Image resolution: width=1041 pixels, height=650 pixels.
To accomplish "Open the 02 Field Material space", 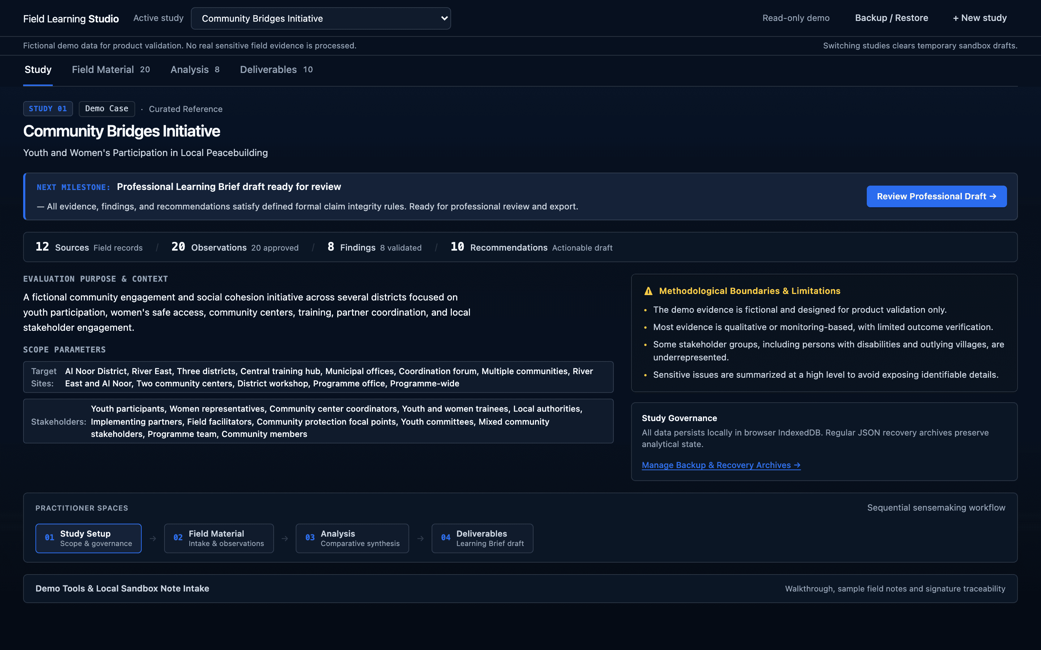I will pos(219,538).
